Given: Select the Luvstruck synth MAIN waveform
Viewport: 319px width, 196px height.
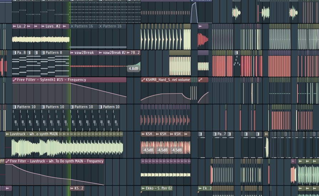Looking at the screenshot, I should pyautogui.click(x=67, y=147).
